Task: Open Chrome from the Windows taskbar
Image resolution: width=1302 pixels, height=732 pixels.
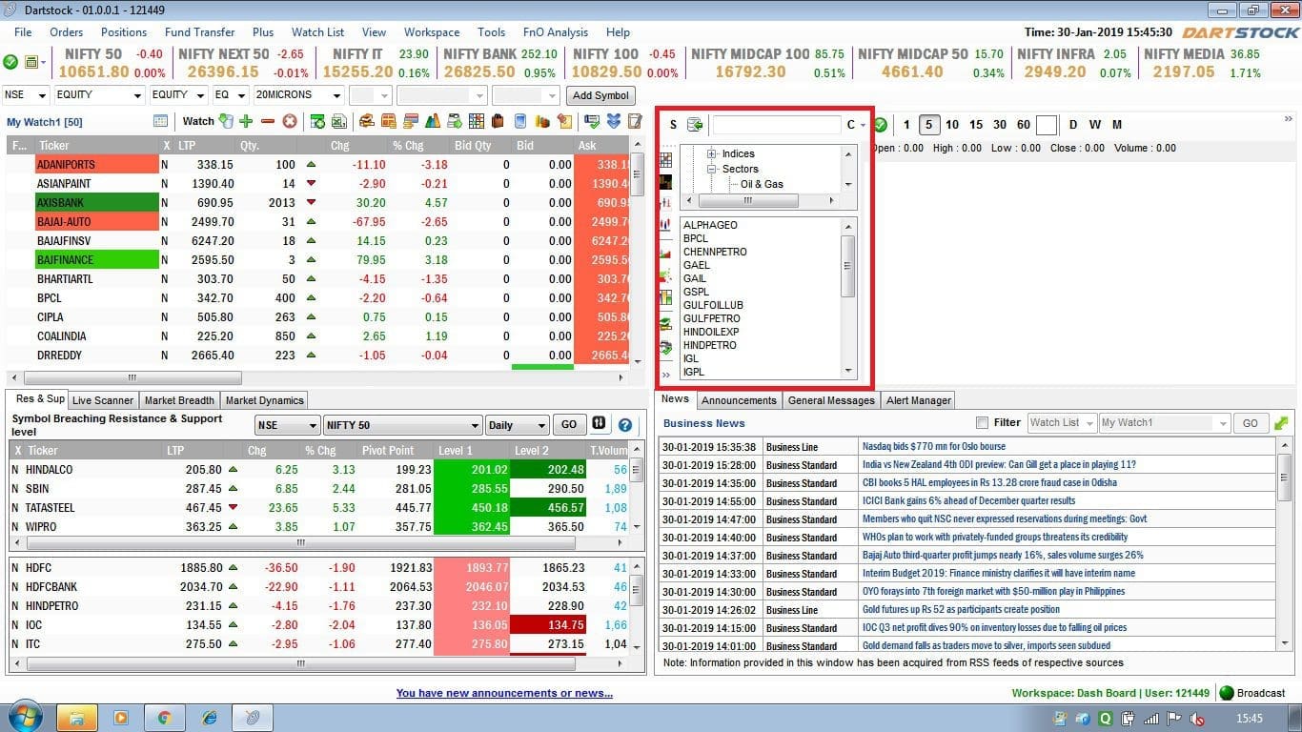Action: pyautogui.click(x=165, y=718)
